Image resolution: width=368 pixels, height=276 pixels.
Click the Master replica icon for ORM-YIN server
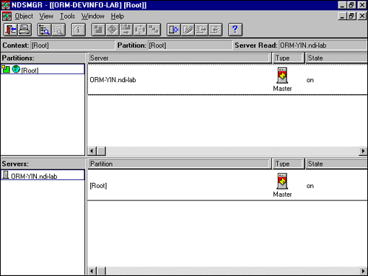[282, 76]
